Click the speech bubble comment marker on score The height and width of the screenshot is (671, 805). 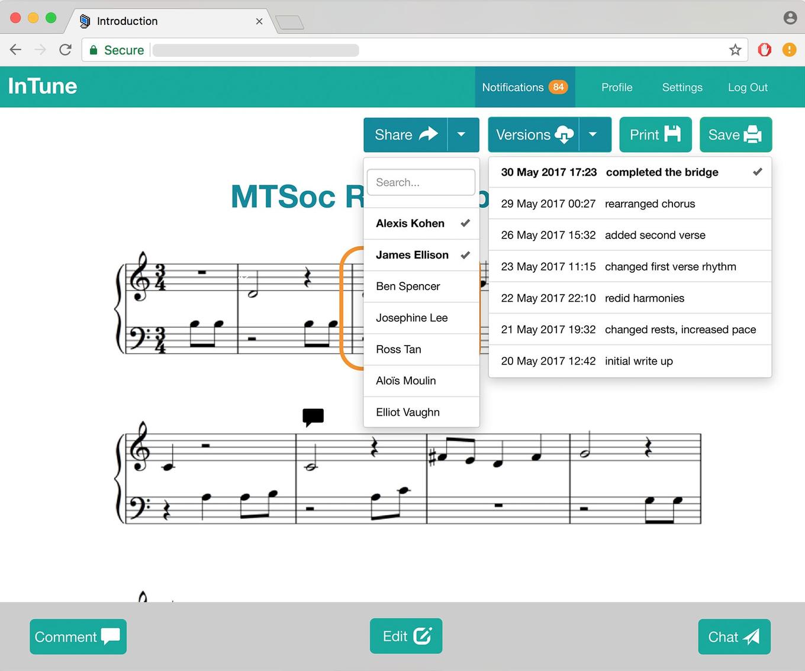tap(313, 417)
